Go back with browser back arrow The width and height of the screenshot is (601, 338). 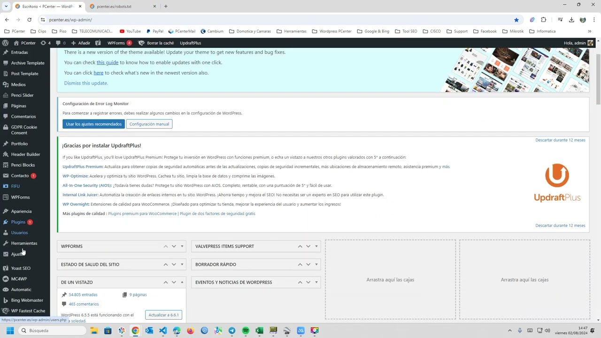(7, 20)
